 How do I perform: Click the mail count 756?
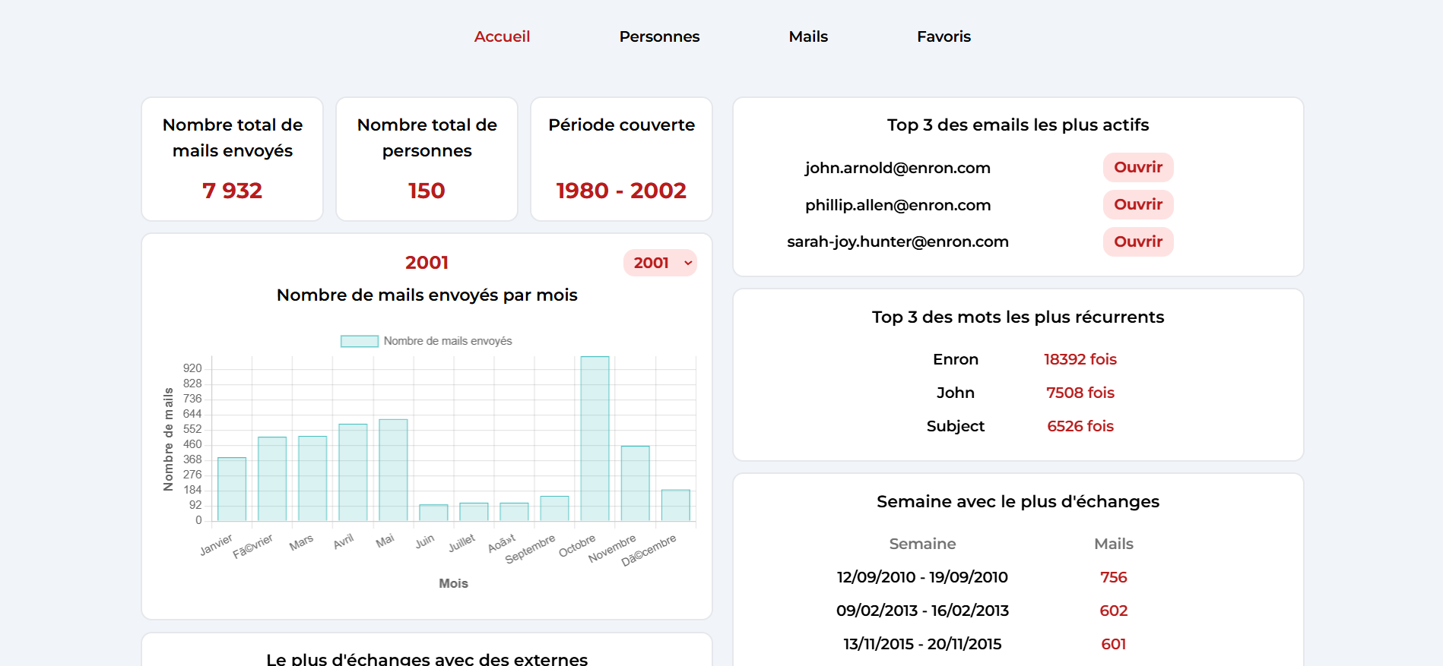pyautogui.click(x=1114, y=577)
